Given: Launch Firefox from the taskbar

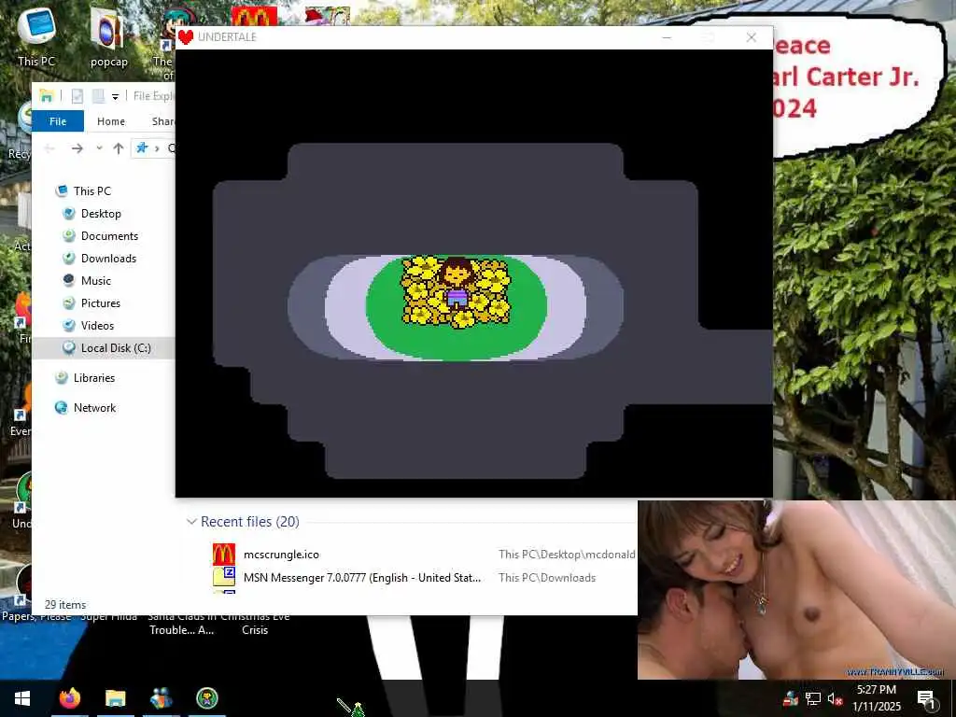Looking at the screenshot, I should click(x=69, y=698).
